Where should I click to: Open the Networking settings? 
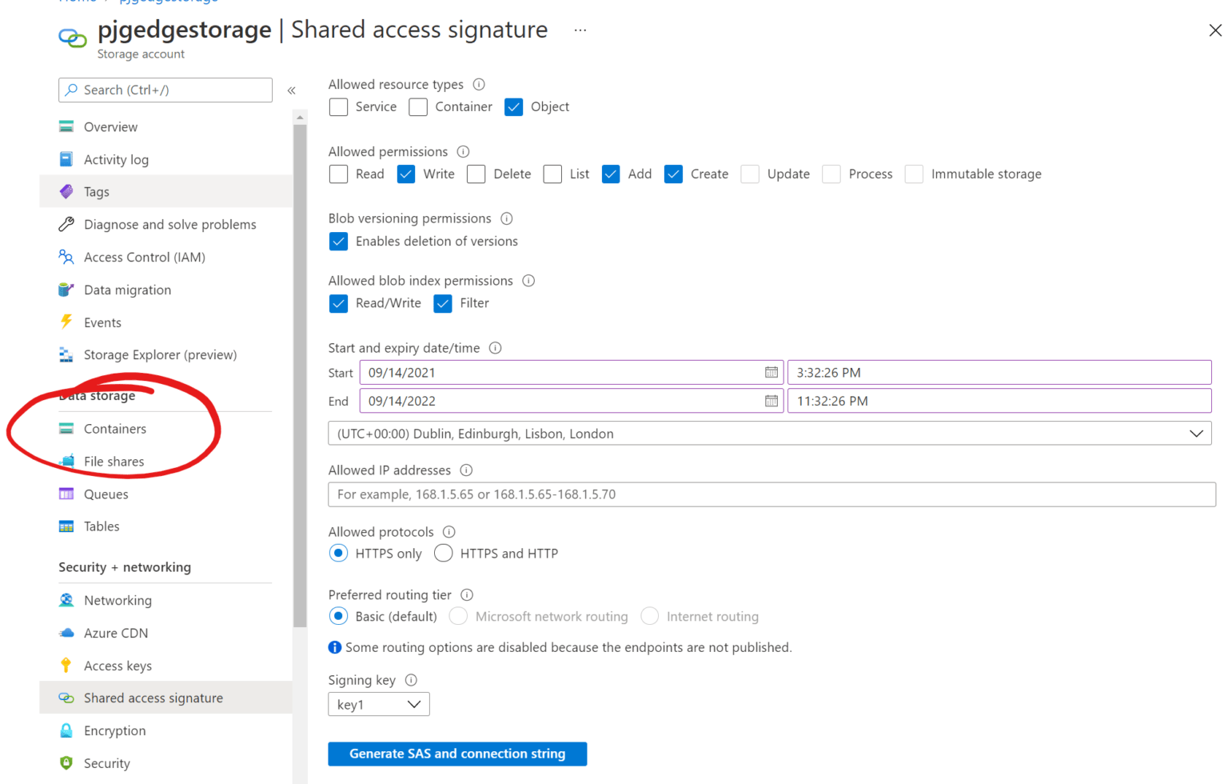point(118,600)
